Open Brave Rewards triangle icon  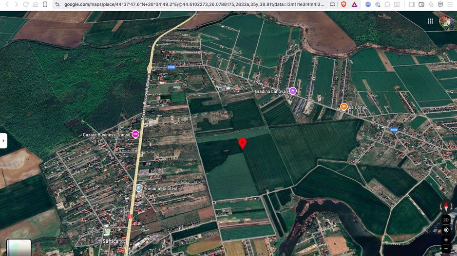tap(354, 4)
